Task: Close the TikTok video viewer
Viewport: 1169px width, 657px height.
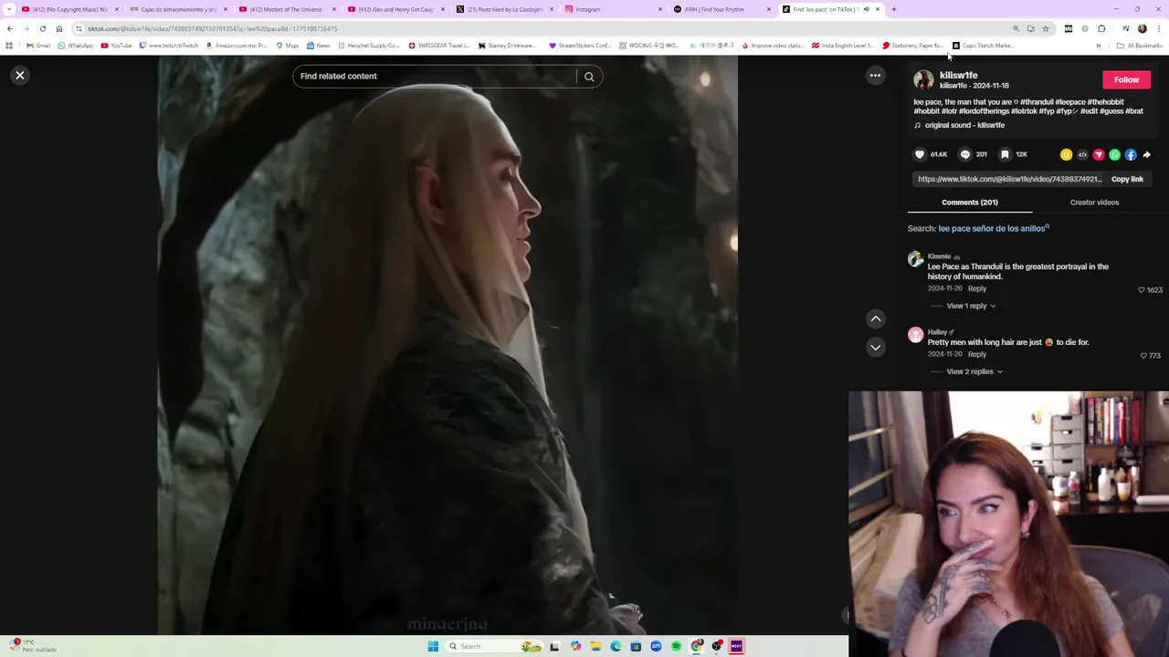Action: click(x=20, y=76)
